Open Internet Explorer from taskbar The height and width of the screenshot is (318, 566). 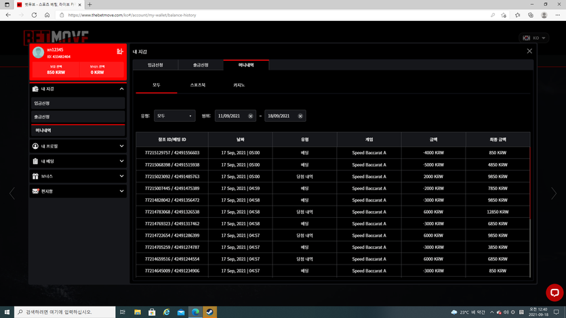tap(166, 312)
